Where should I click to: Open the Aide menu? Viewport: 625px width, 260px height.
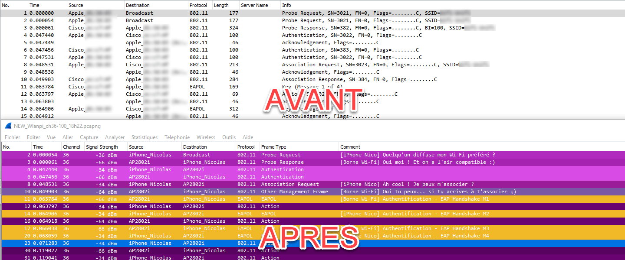pos(248,137)
